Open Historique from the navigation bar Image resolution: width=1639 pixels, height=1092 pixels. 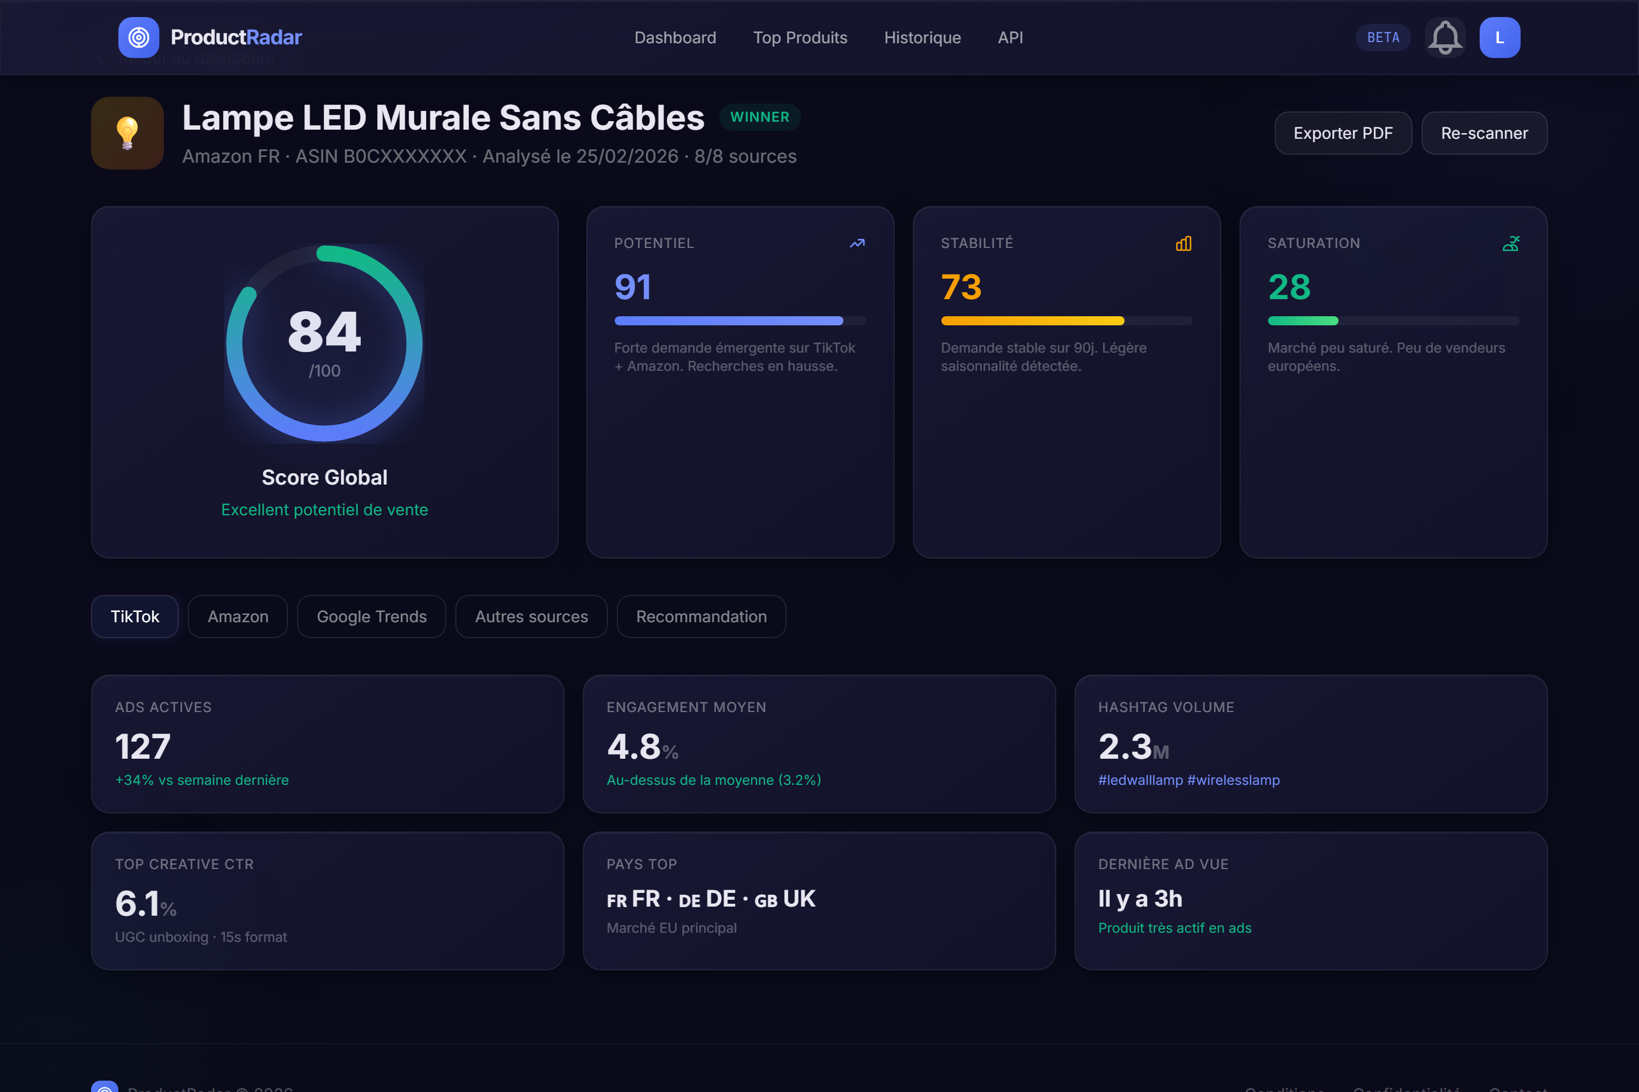[x=922, y=38]
